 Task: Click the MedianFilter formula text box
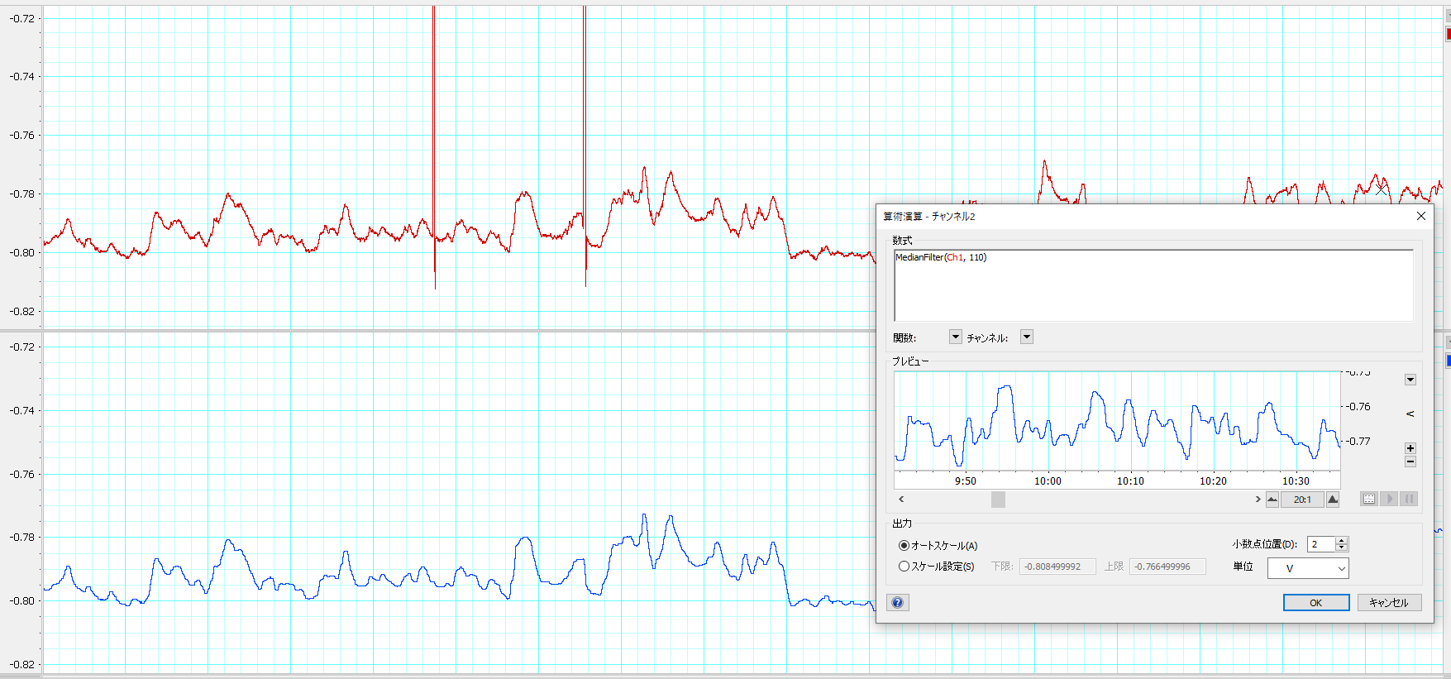[x=1153, y=285]
